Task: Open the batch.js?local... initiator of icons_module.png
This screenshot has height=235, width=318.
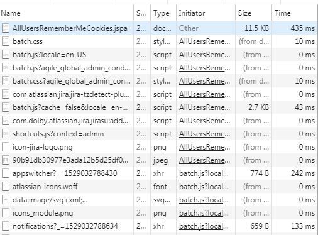Action: coord(204,213)
